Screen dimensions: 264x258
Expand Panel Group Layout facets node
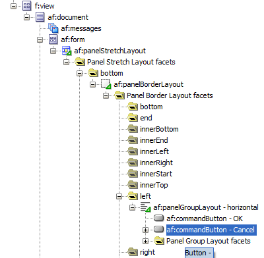[x=145, y=241]
